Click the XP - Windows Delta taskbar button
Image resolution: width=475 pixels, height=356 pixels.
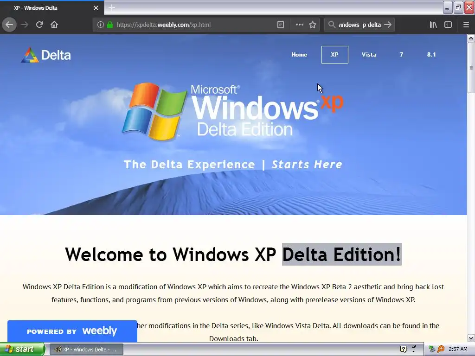[x=86, y=350]
